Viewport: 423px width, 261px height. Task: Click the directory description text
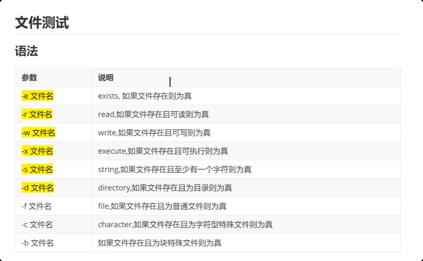[165, 188]
